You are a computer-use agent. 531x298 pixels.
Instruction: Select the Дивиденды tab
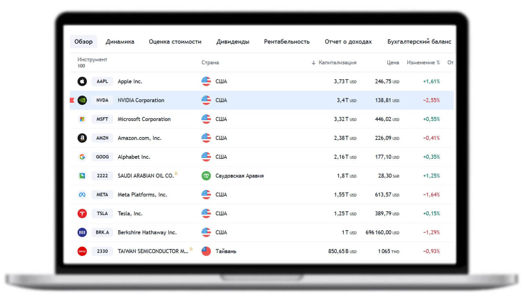233,42
